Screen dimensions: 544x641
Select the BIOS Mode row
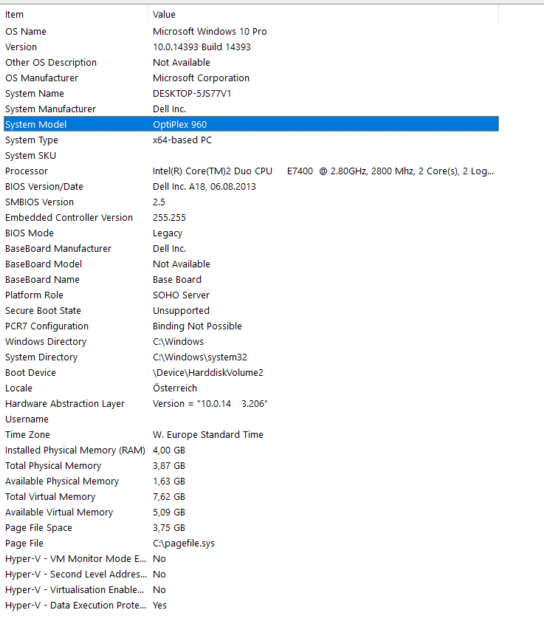[251, 233]
